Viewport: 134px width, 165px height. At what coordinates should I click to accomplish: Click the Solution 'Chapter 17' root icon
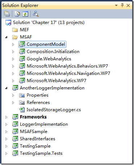[x=8, y=23]
